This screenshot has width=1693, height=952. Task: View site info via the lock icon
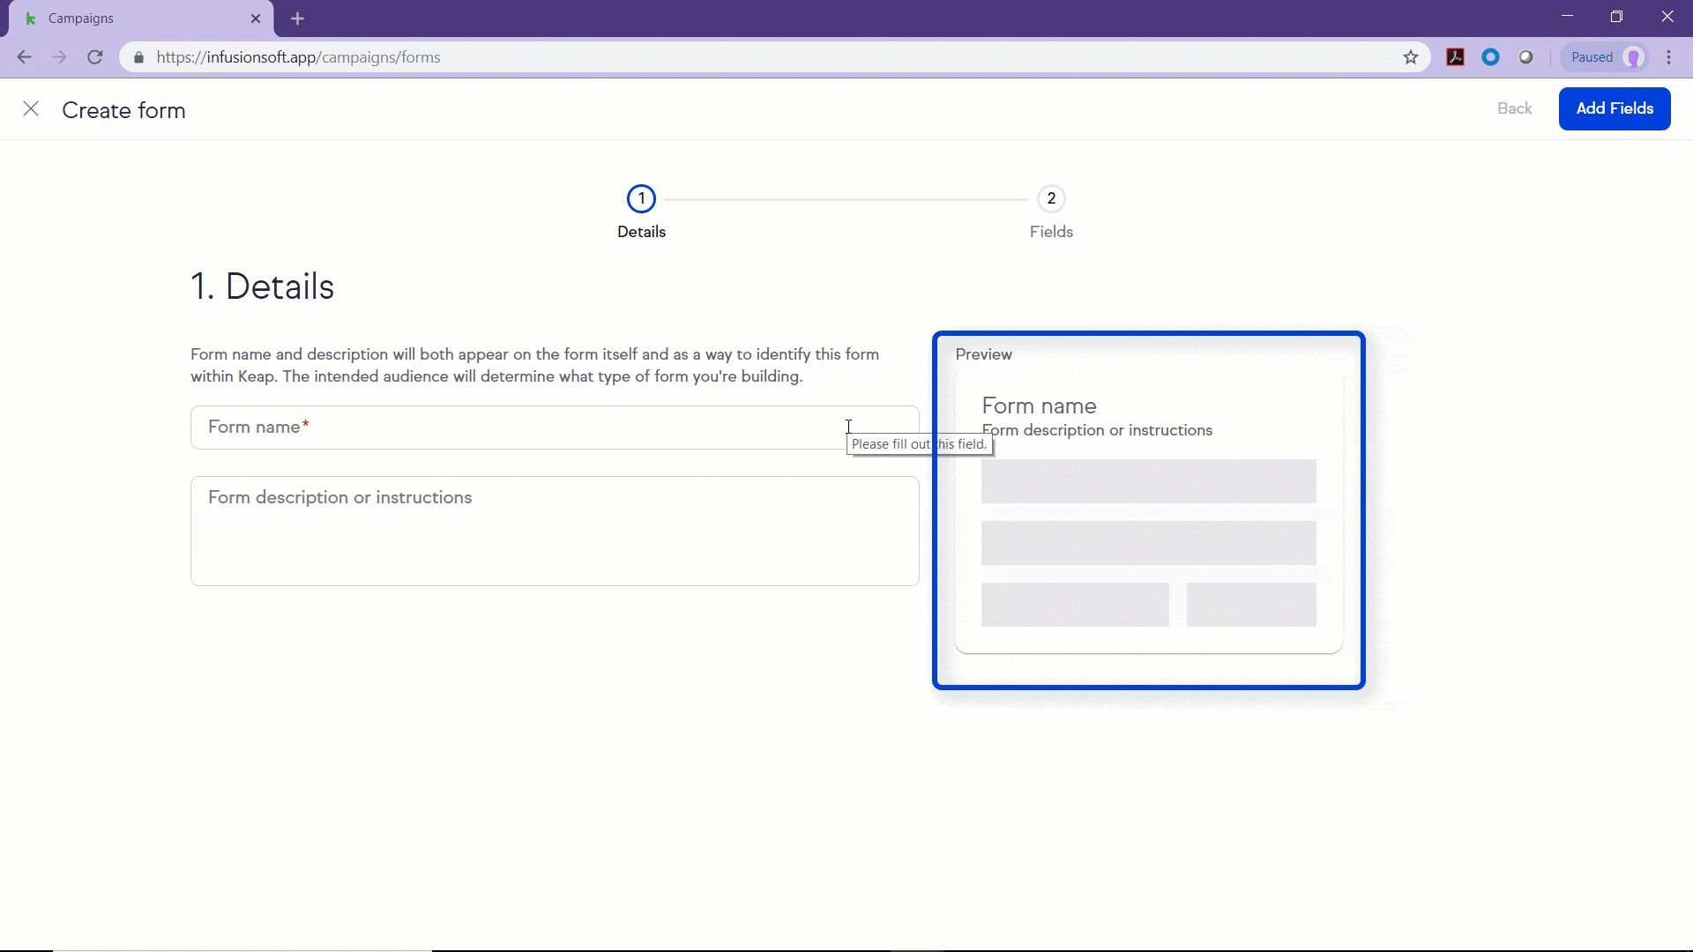click(138, 57)
